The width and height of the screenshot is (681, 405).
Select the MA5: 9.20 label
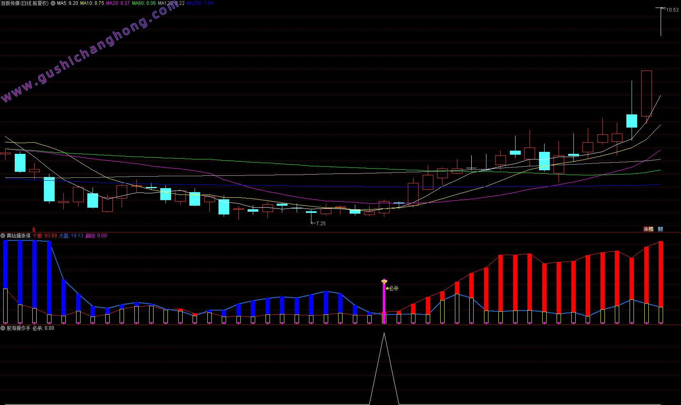coord(67,3)
